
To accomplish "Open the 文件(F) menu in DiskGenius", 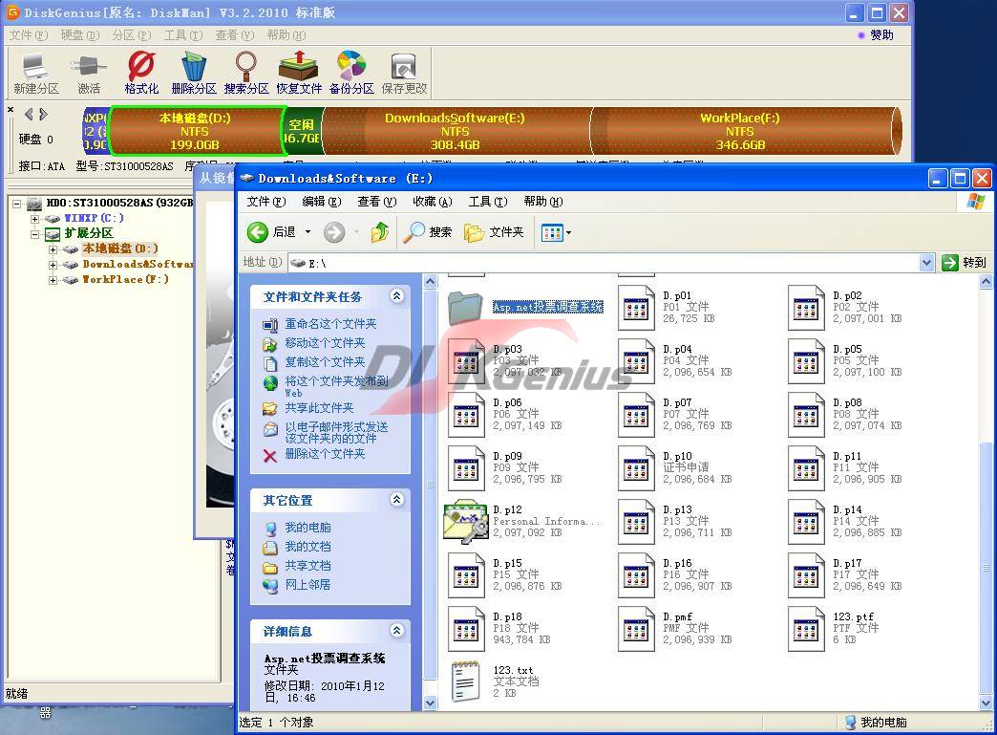I will [x=29, y=35].
